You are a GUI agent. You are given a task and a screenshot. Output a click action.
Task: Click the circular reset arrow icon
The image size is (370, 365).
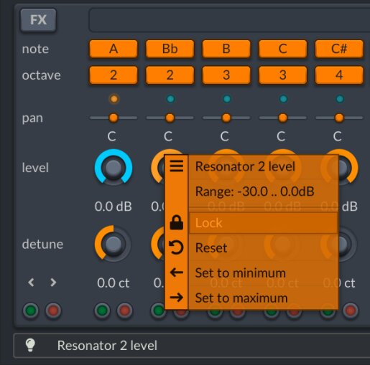(x=176, y=247)
